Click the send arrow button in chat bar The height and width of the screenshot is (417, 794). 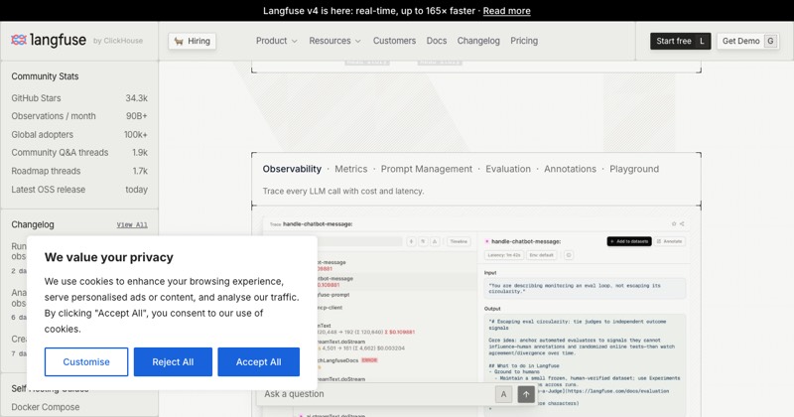[526, 394]
